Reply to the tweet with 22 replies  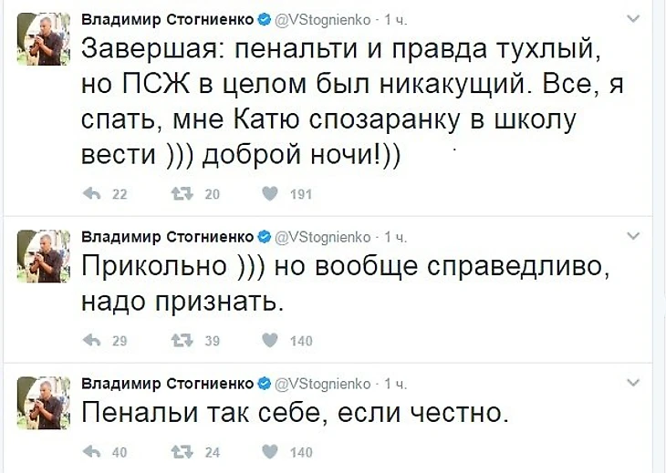(x=91, y=193)
